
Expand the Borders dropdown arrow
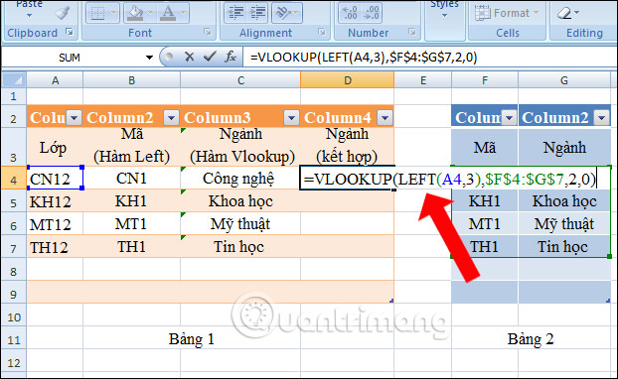[x=113, y=13]
